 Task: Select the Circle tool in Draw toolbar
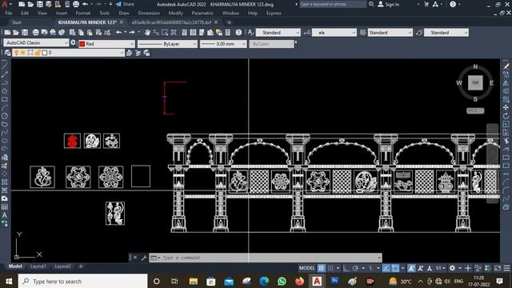[x=4, y=115]
